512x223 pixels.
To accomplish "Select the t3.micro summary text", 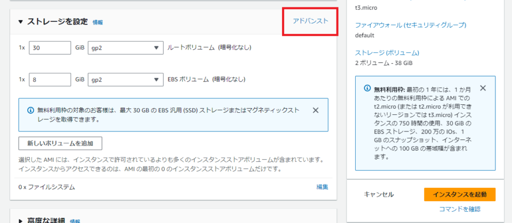I will pyautogui.click(x=366, y=7).
